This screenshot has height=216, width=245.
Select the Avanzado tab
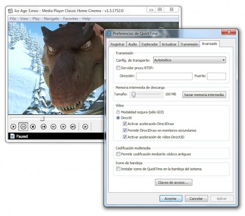point(210,43)
